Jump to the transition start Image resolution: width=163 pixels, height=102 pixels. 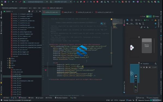point(144,67)
